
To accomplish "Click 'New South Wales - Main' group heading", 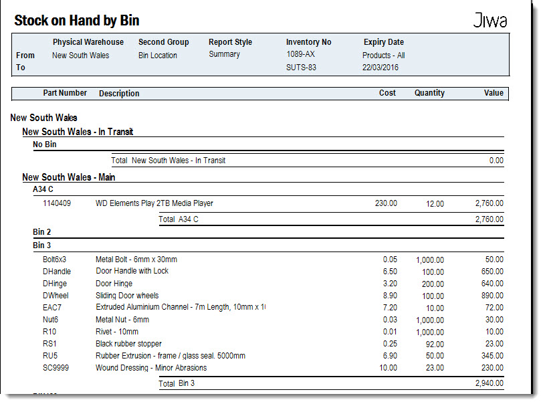I will coord(69,177).
